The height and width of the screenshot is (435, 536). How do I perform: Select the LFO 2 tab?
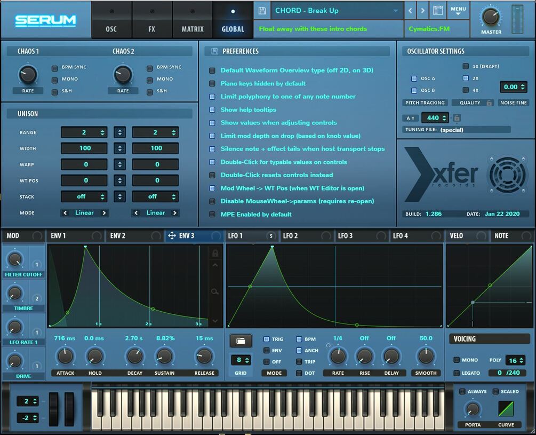click(x=306, y=235)
